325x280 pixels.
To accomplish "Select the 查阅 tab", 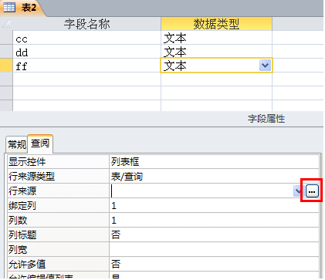I will 40,143.
